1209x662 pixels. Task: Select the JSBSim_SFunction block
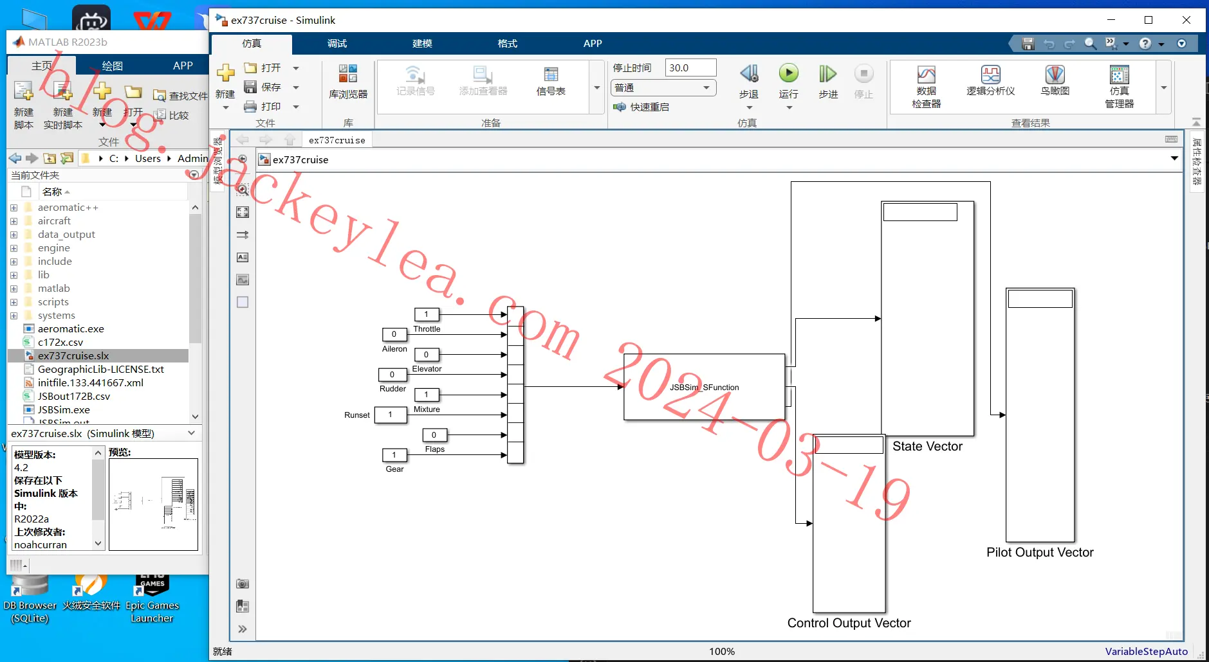(704, 387)
